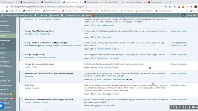Open the Howdy user menu in admin bar
This screenshot has height=111, width=198.
[192, 15]
